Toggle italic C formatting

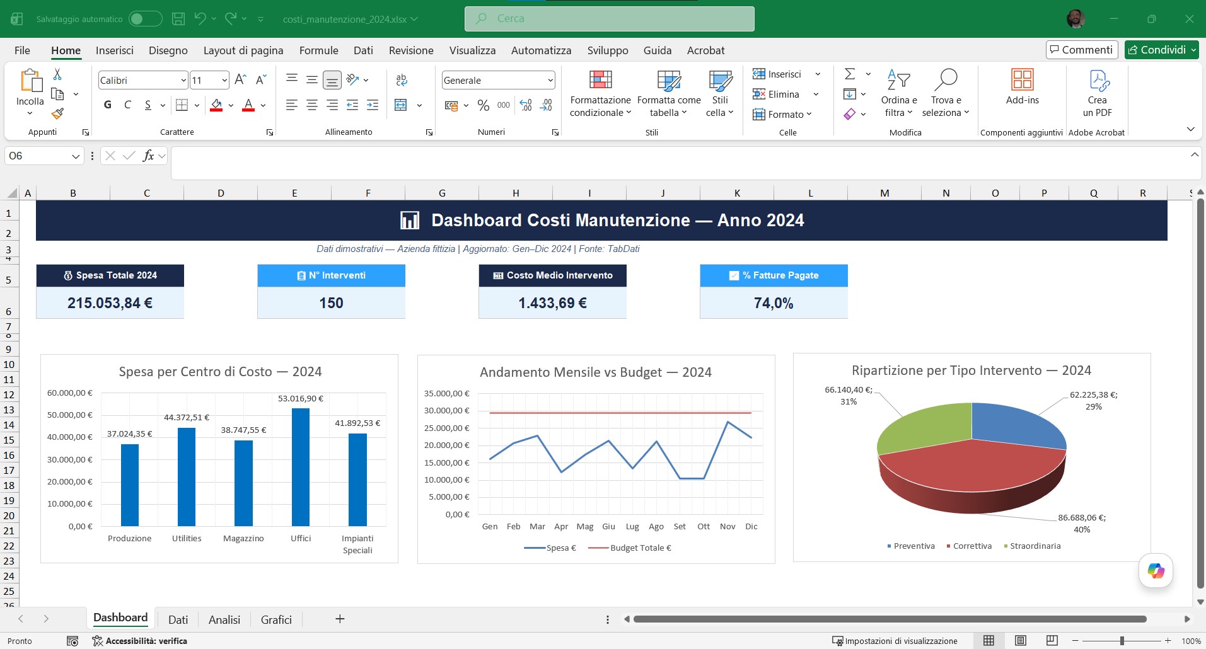tap(128, 105)
